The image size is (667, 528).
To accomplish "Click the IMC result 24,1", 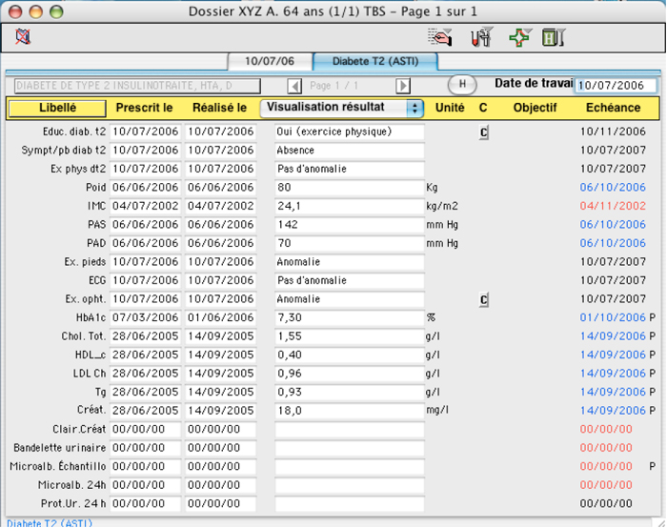I will click(x=350, y=207).
